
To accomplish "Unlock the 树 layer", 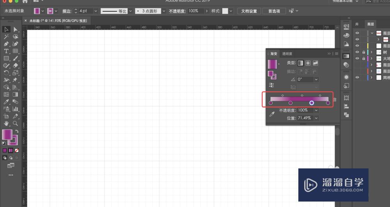I will 363,52.
